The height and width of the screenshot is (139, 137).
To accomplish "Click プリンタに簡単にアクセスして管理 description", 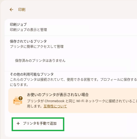I will (x=37, y=47).
